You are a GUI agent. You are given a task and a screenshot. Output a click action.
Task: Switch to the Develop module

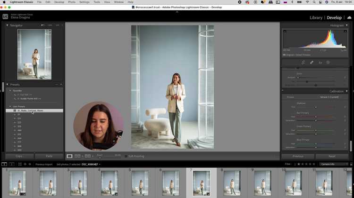(334, 17)
